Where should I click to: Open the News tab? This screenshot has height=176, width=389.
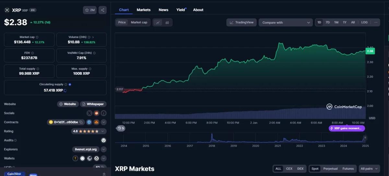(x=163, y=10)
